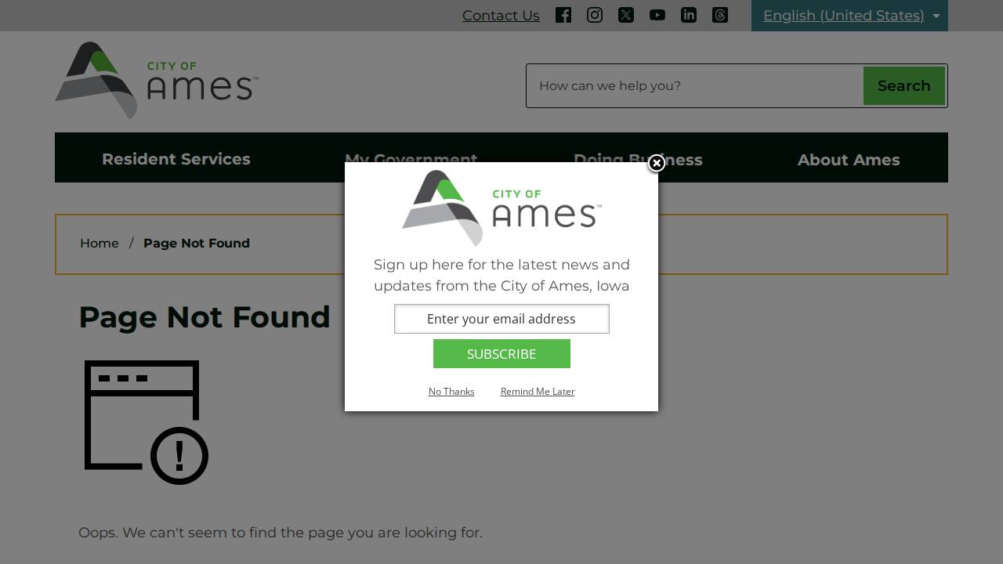Expand the English (United States) language dropdown
This screenshot has height=564, width=1003.
(849, 16)
